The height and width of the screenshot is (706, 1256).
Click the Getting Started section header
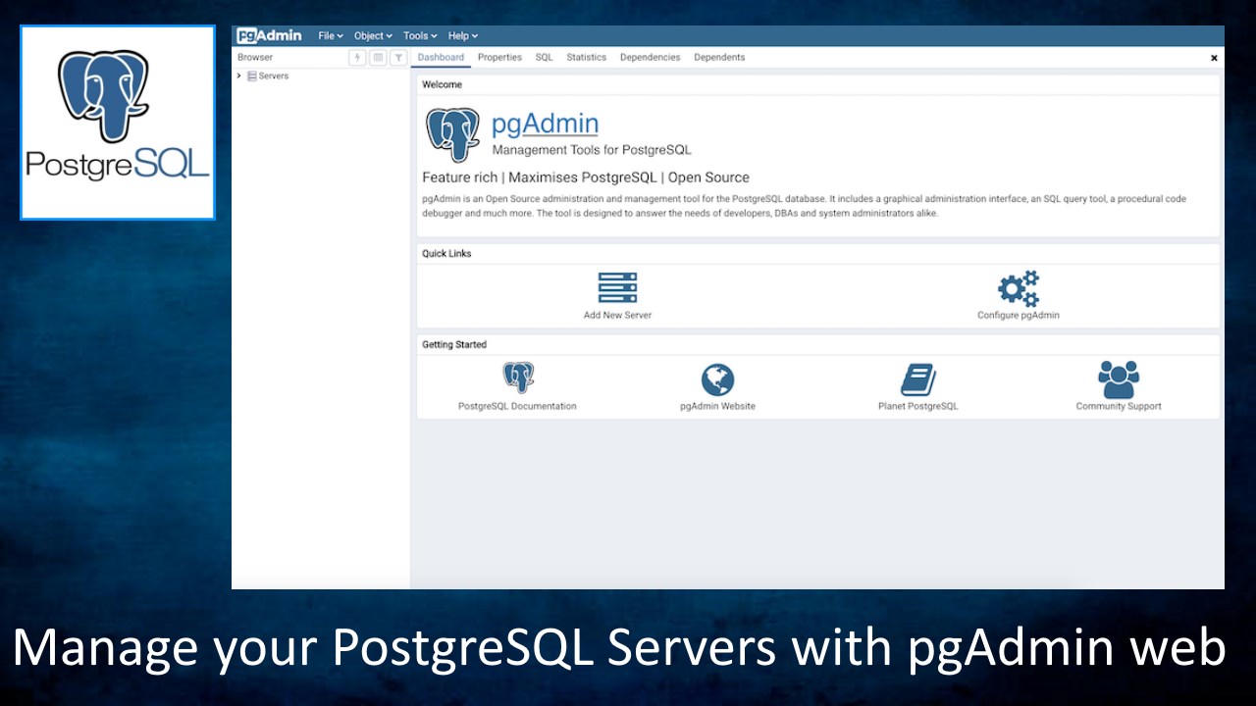(454, 345)
